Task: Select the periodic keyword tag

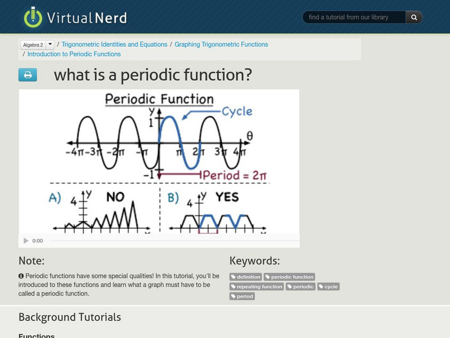Action: pos(300,286)
